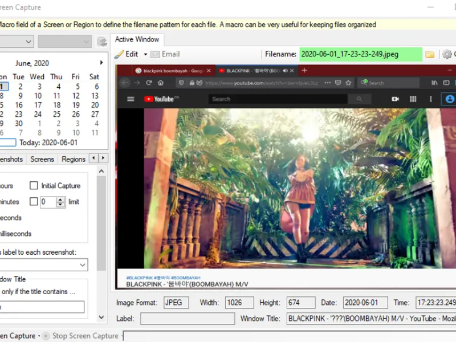The height and width of the screenshot is (342, 456).
Task: Open Firefox library icon in preview
Action: coord(434,83)
